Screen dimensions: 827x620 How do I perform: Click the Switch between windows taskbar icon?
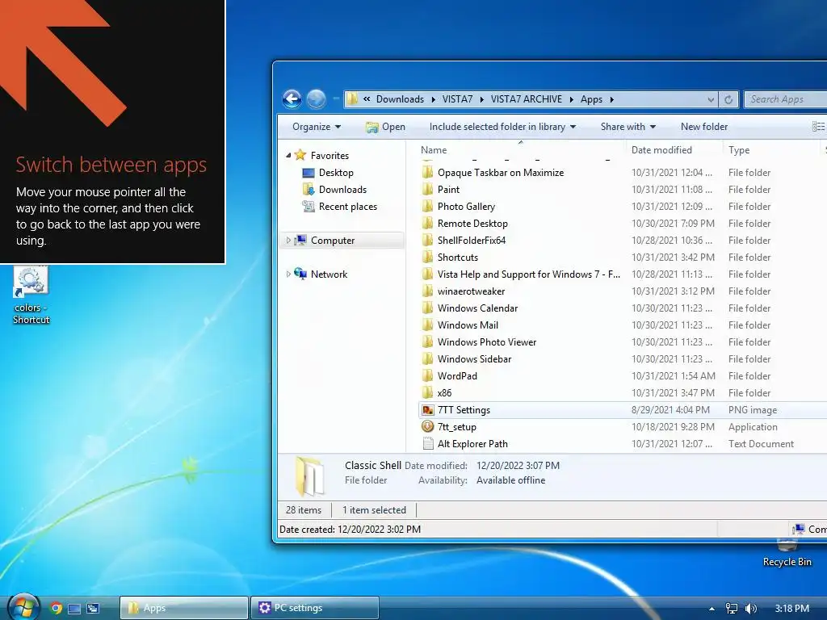pyautogui.click(x=93, y=609)
